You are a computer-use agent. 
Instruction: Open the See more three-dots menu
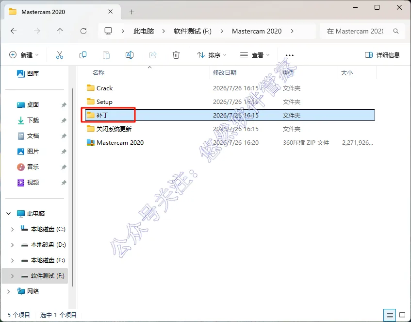point(289,55)
